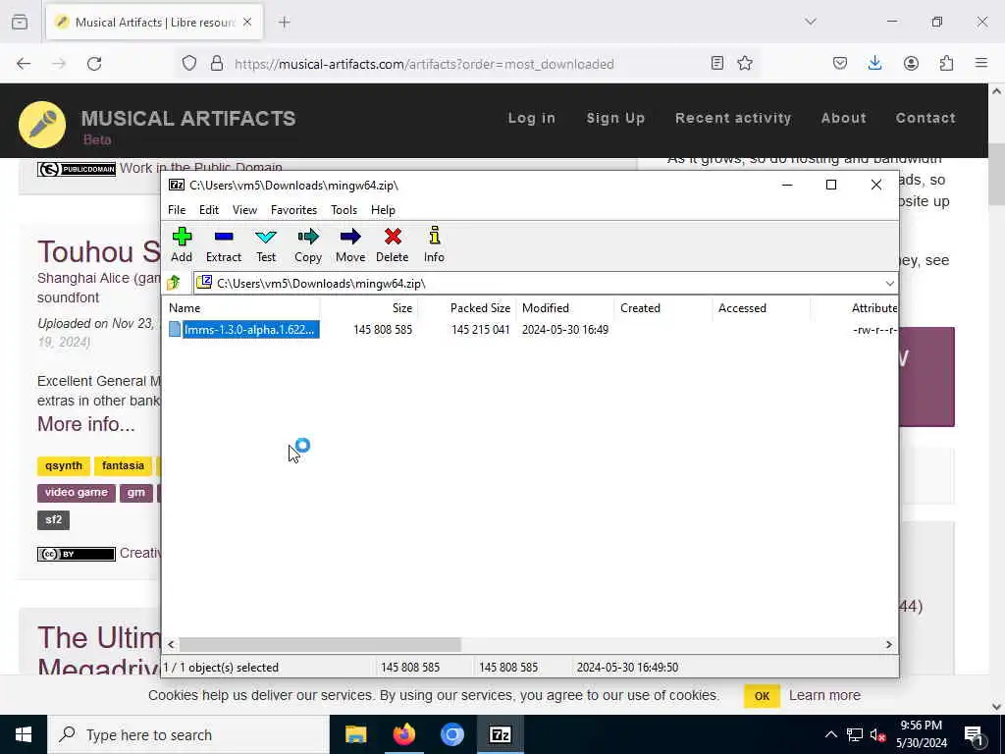This screenshot has height=754, width=1005.
Task: Show site security lock info
Action: [217, 64]
